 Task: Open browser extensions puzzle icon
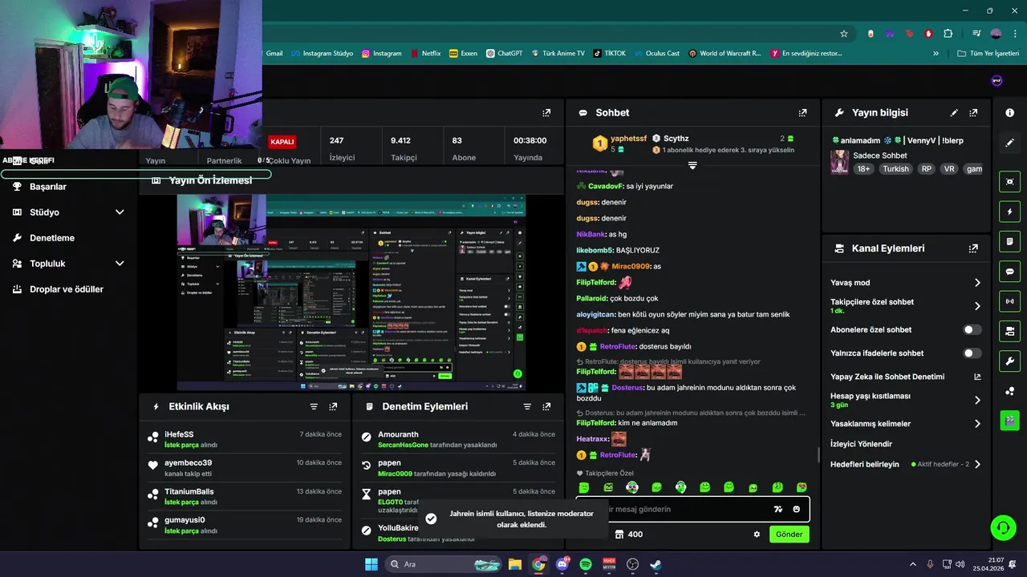pos(948,34)
